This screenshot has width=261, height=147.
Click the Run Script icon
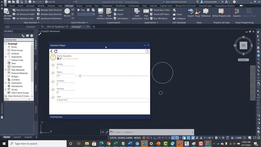point(146,14)
